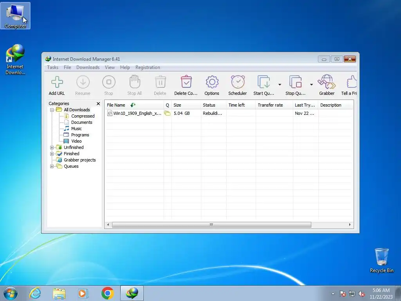Launch Windows Media Player from taskbar
The height and width of the screenshot is (301, 401).
[x=83, y=294]
